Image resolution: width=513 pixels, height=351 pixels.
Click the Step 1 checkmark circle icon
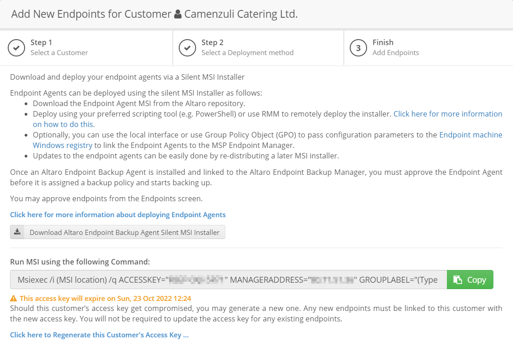coord(16,48)
